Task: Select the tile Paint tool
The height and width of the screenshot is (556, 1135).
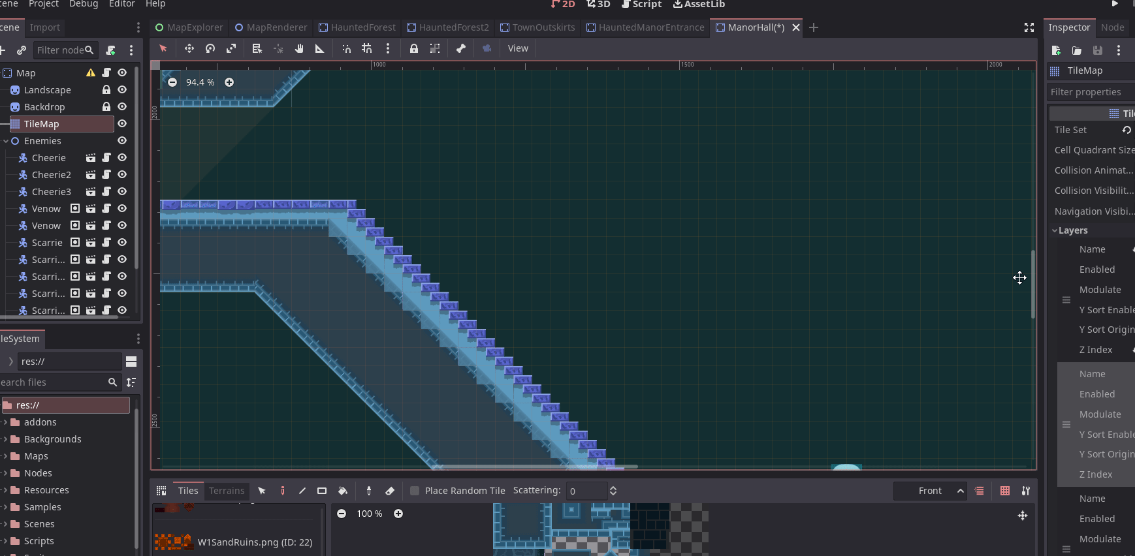Action: (x=282, y=491)
